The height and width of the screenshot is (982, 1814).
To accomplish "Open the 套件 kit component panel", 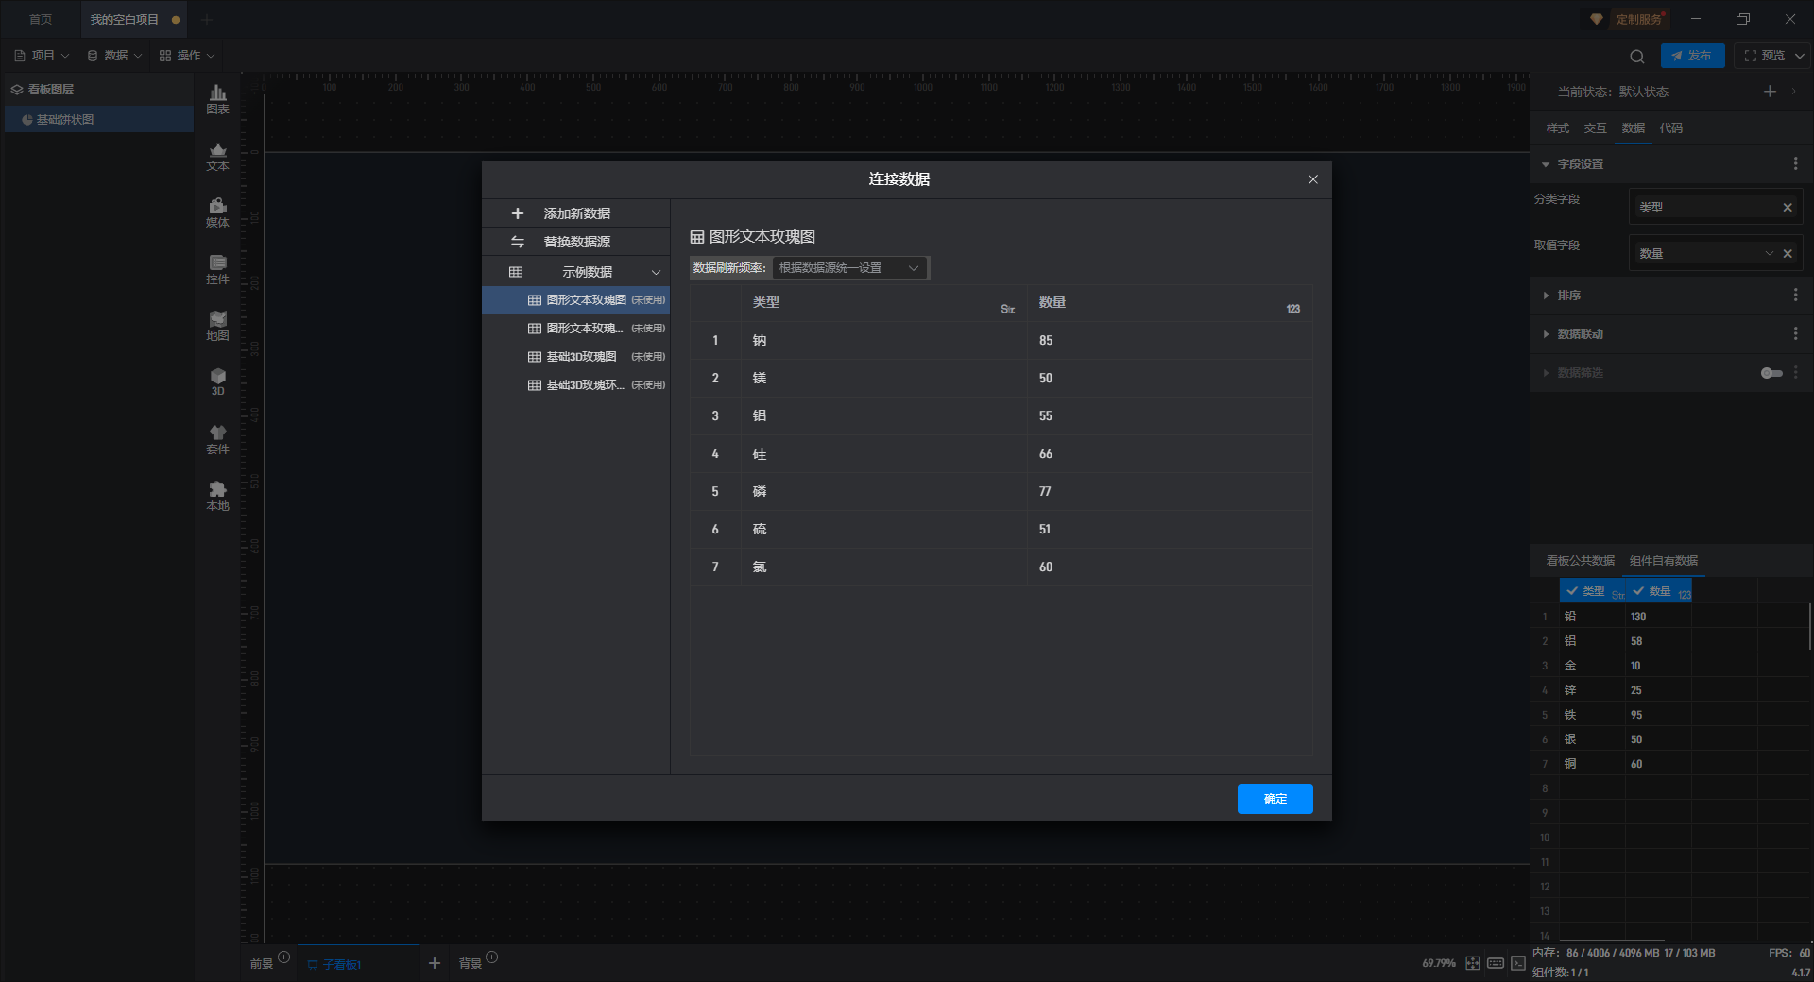I will tap(217, 439).
